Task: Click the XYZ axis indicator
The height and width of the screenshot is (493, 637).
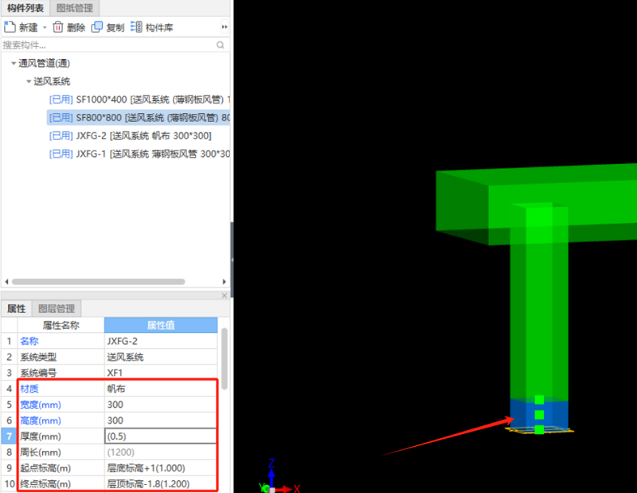Action: pos(279,478)
